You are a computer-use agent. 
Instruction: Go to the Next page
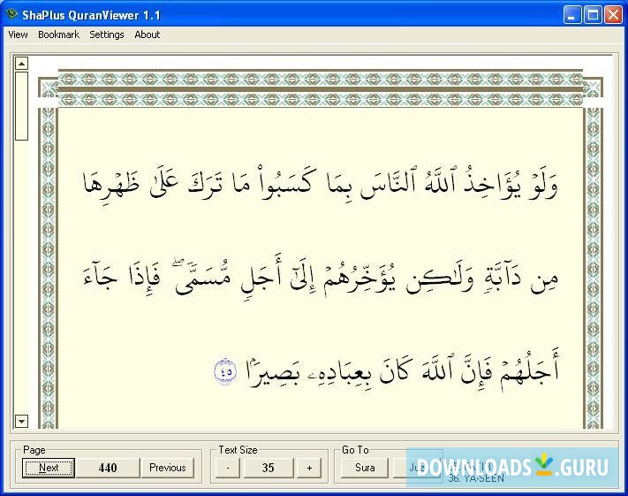point(49,468)
